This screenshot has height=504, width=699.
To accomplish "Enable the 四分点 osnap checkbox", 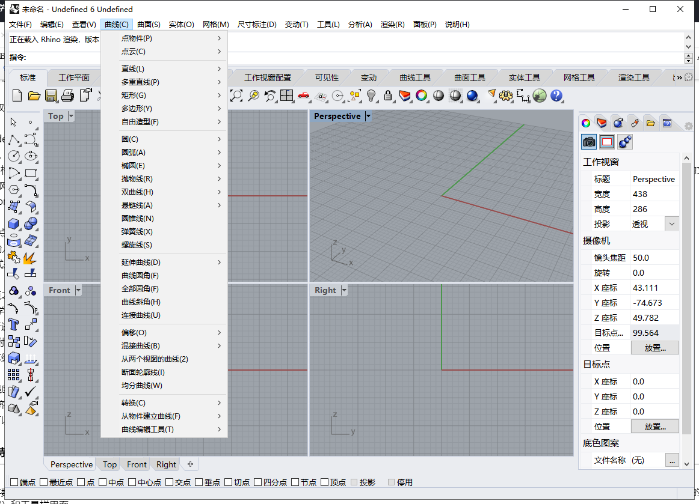I will (257, 482).
